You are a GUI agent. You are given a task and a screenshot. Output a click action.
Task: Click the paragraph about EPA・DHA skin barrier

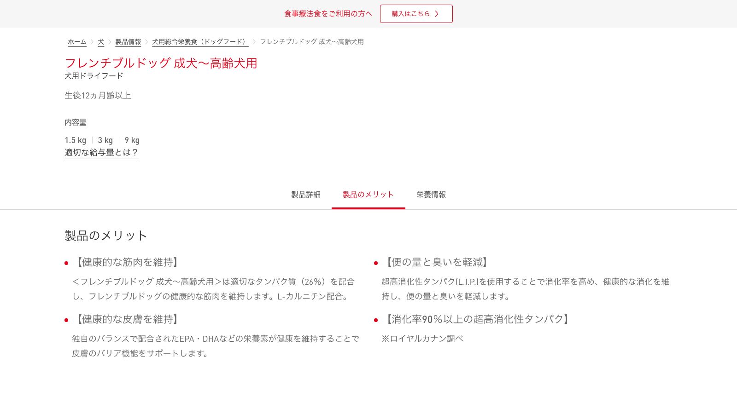click(216, 346)
